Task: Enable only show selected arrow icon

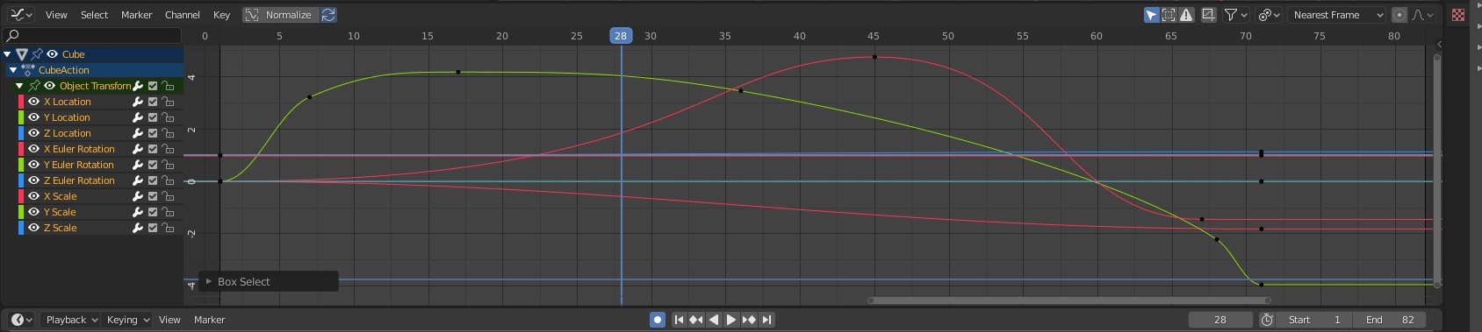Action: (x=1152, y=15)
